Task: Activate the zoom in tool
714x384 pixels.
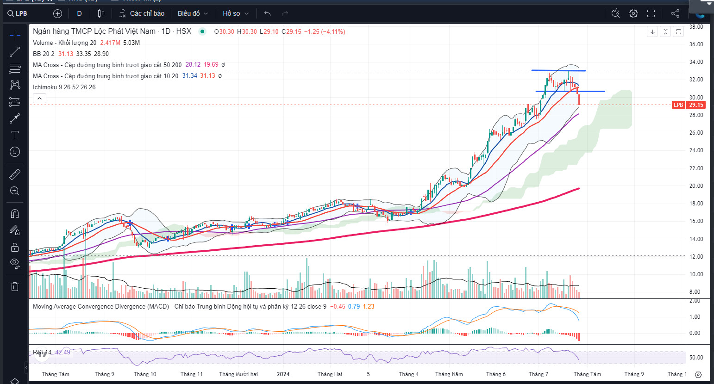Action: coord(15,191)
